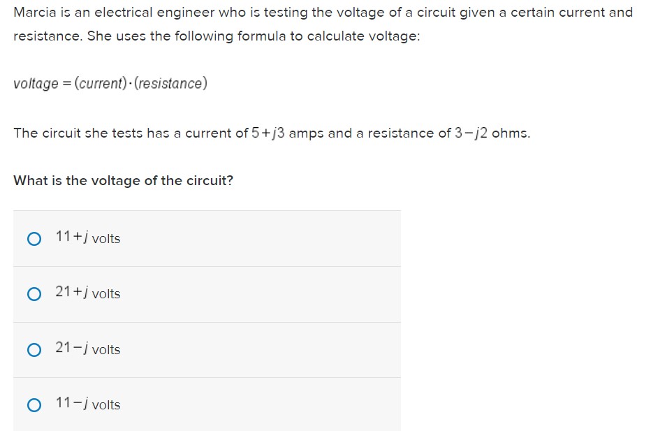651x431 pixels.
Task: Click the bottom answer row
Action: click(207, 404)
